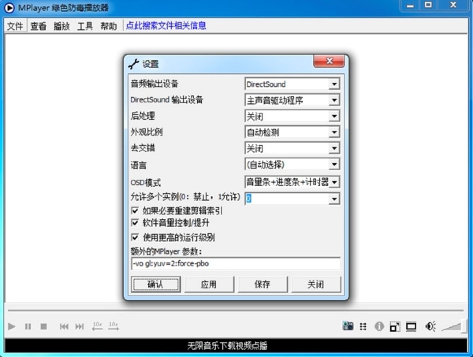Screen dimensions: 473x357
Task: Toggle 使用更高的运行级别 setting
Action: point(134,236)
